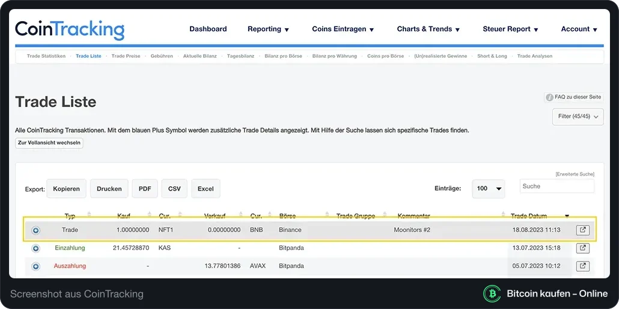This screenshot has height=309, width=619.
Task: Open the Trade Preise tab
Action: pos(126,56)
